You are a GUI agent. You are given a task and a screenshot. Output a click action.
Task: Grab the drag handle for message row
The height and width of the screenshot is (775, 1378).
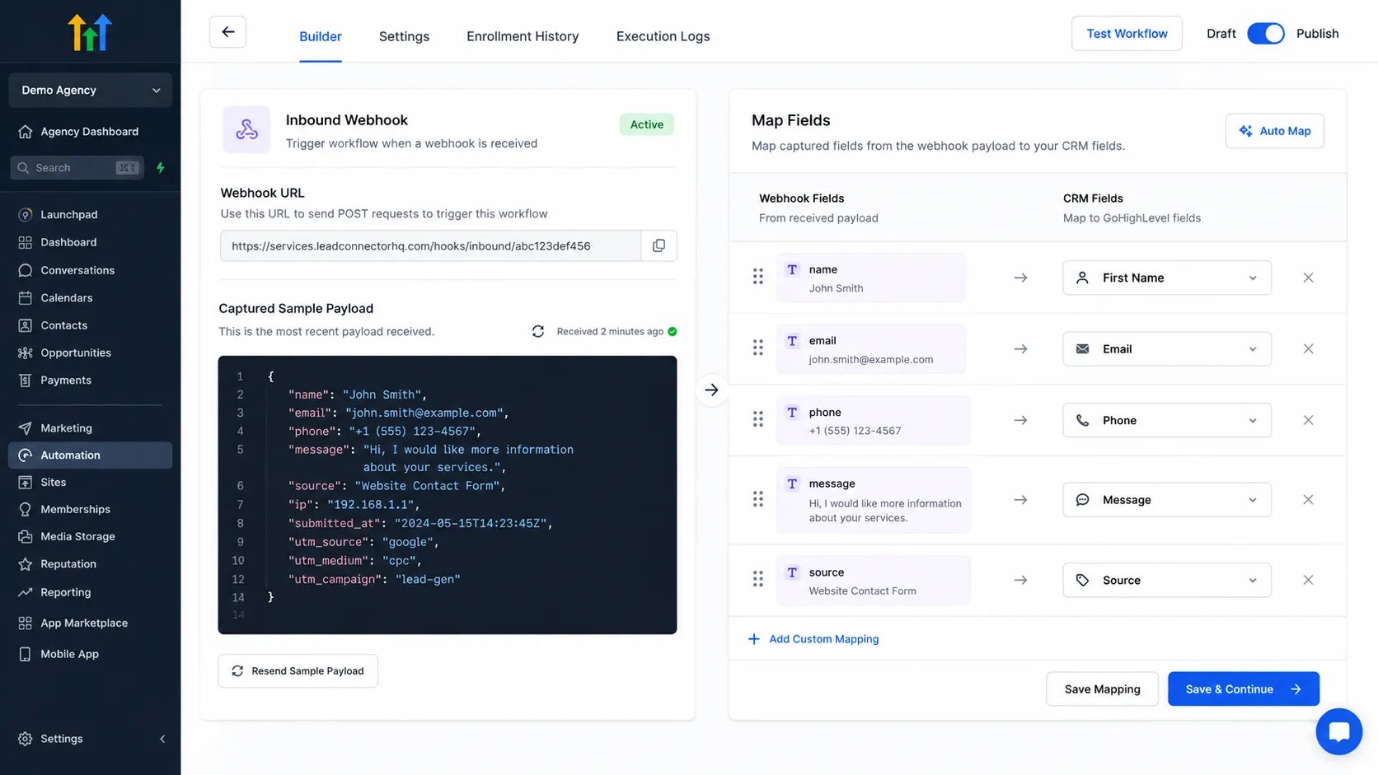pos(757,499)
